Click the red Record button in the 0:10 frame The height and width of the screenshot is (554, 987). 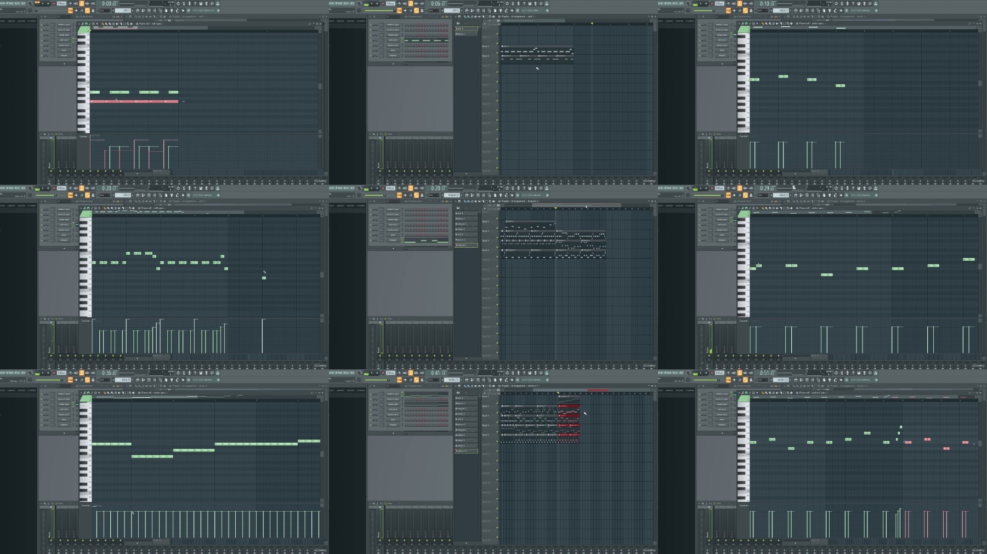pyautogui.click(x=712, y=4)
